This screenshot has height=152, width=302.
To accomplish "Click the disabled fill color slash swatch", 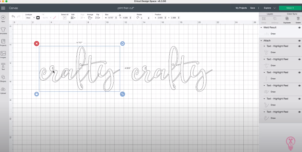I will (x=54, y=18).
